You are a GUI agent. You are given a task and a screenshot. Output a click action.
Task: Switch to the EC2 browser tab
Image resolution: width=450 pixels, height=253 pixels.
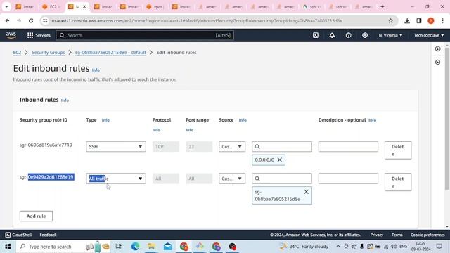[51, 6]
